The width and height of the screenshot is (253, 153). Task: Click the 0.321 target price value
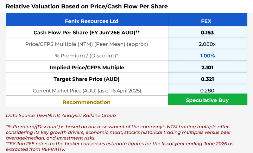tap(207, 79)
